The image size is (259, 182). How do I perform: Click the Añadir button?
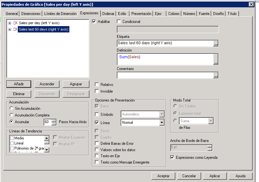[18, 84]
